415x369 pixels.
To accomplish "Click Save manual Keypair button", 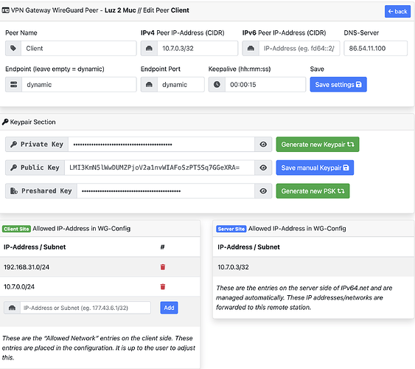I will pos(315,168).
